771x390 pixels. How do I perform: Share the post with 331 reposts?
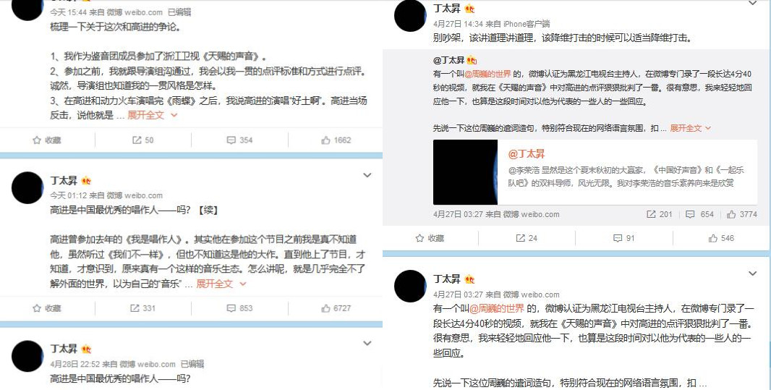coord(142,308)
